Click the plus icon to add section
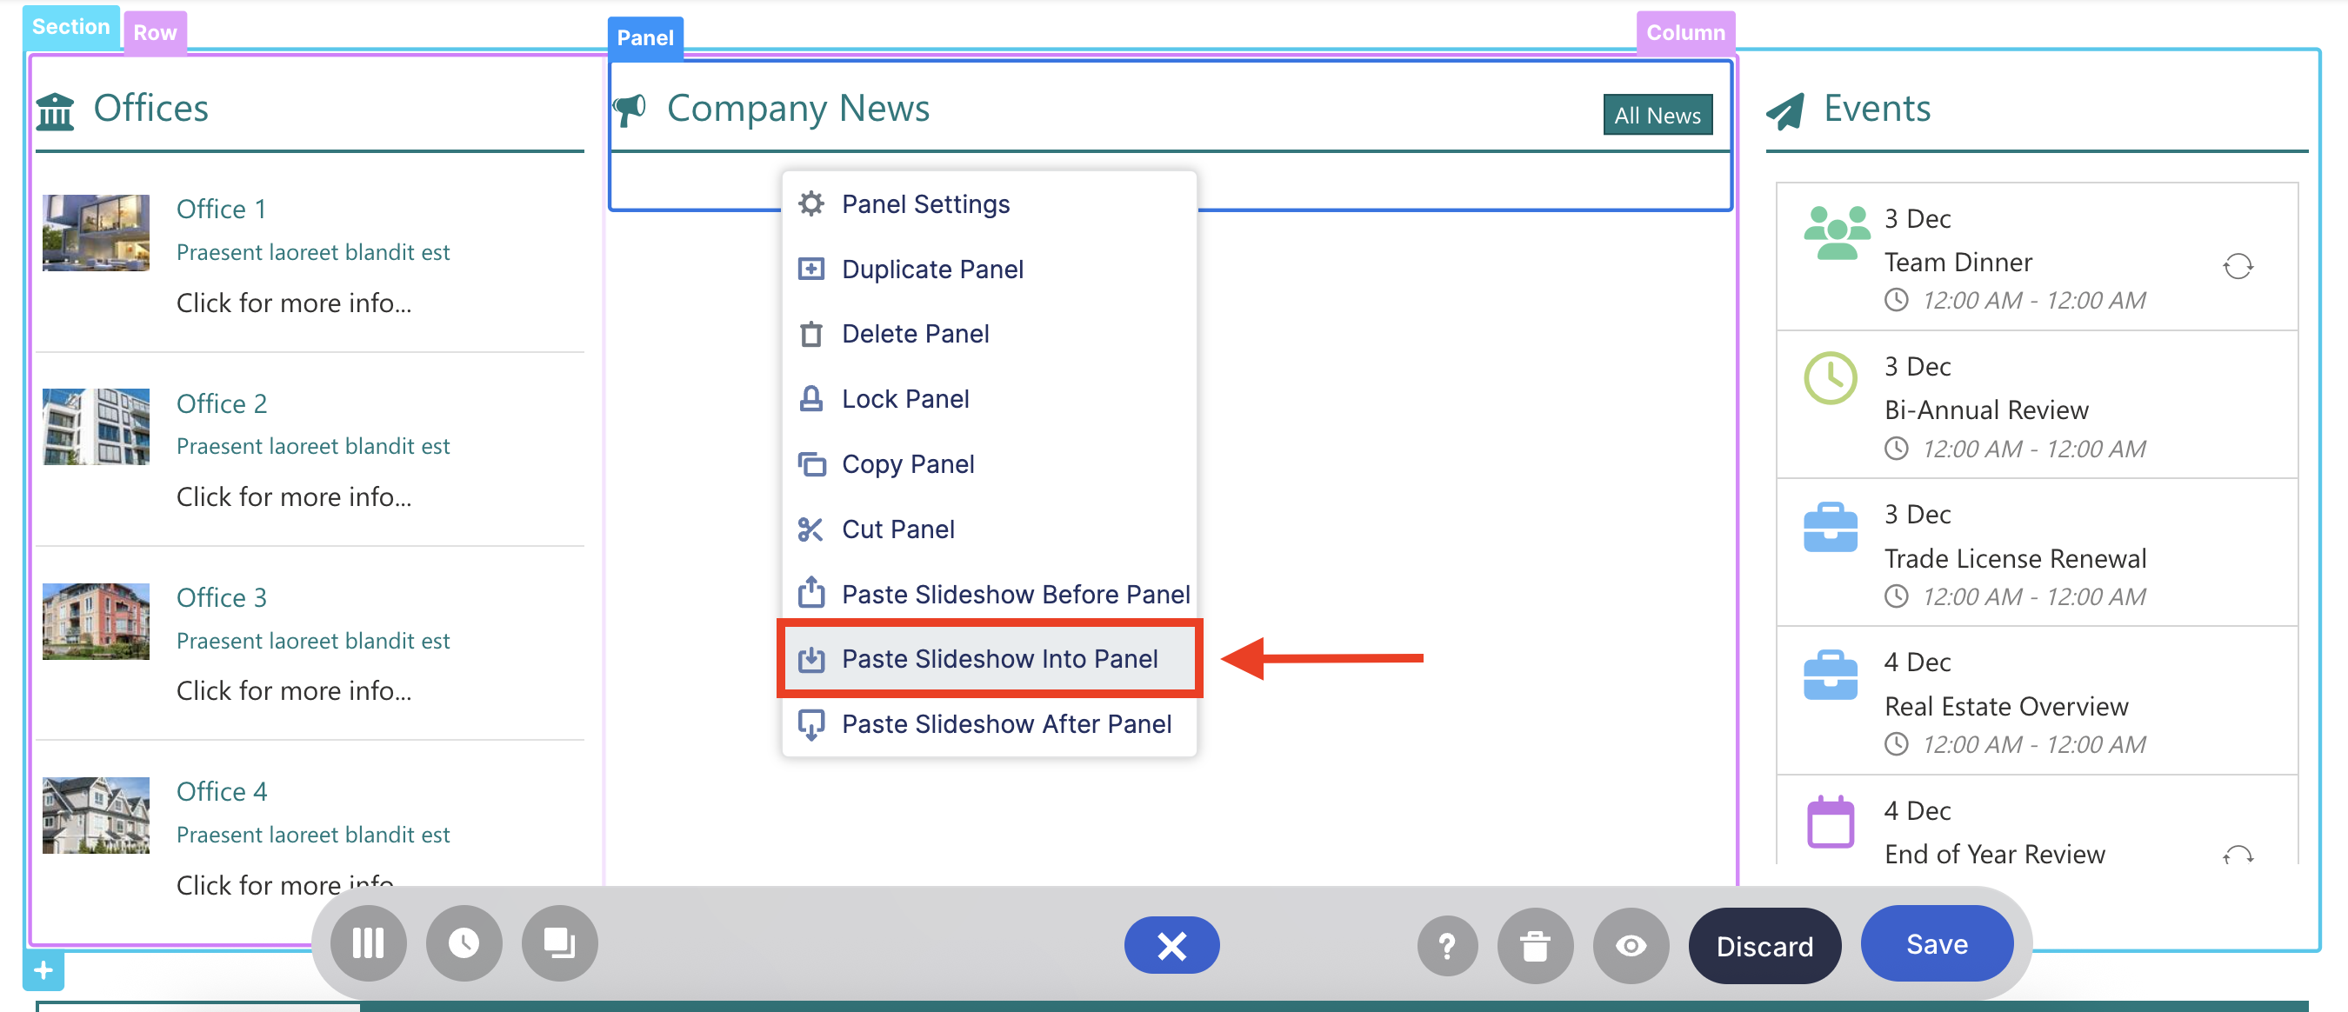Viewport: 2348px width, 1012px height. coord(43,971)
